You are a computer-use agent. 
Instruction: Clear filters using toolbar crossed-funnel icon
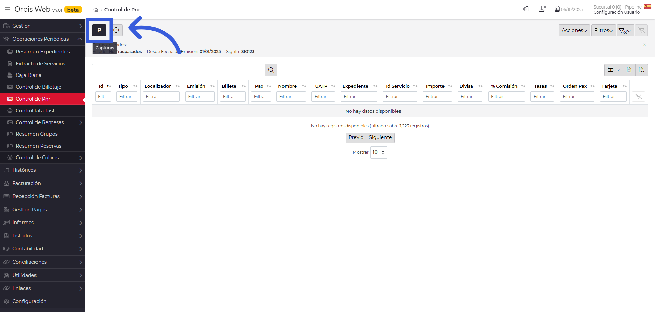tap(641, 31)
